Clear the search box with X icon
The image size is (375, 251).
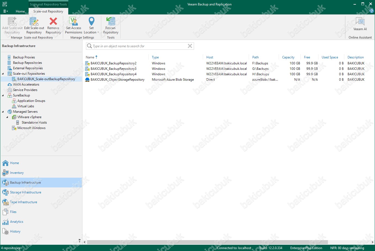click(190, 46)
